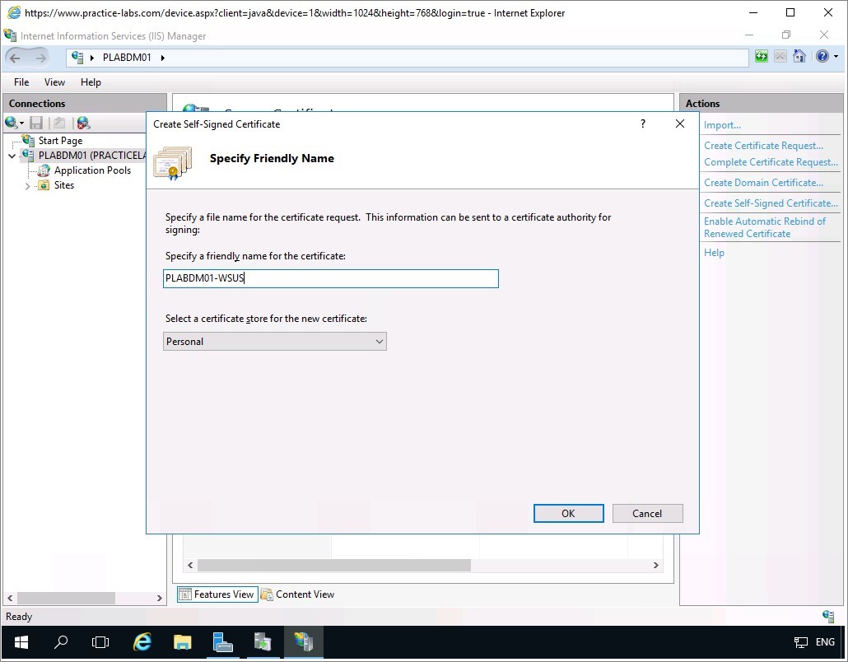The width and height of the screenshot is (848, 662).
Task: Open the File menu
Action: point(21,82)
